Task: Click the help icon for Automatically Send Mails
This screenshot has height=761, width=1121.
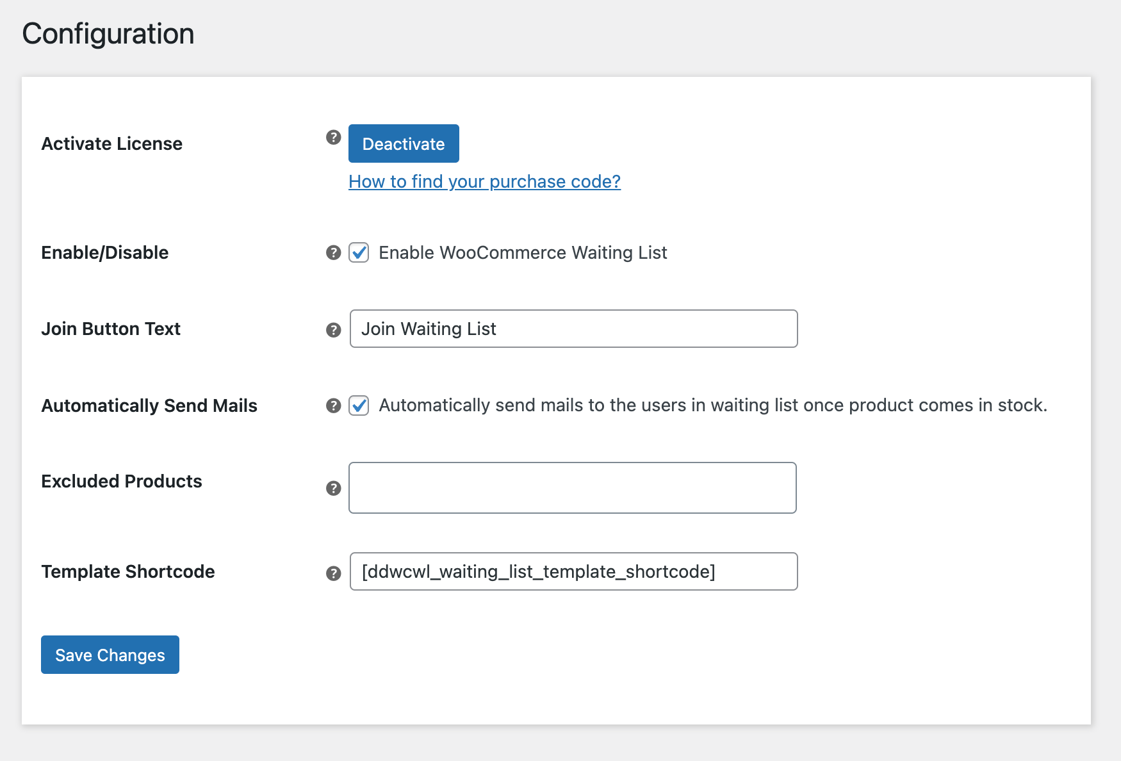Action: 333,405
